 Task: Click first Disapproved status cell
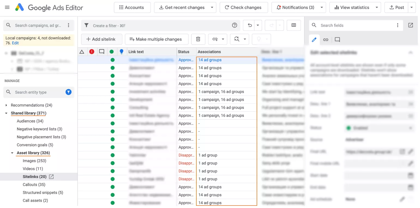(187, 155)
